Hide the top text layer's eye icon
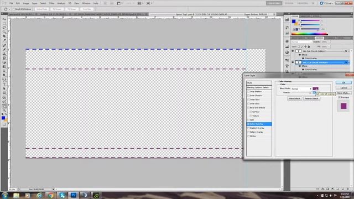Screen dimensions: 354x199 [293, 51]
